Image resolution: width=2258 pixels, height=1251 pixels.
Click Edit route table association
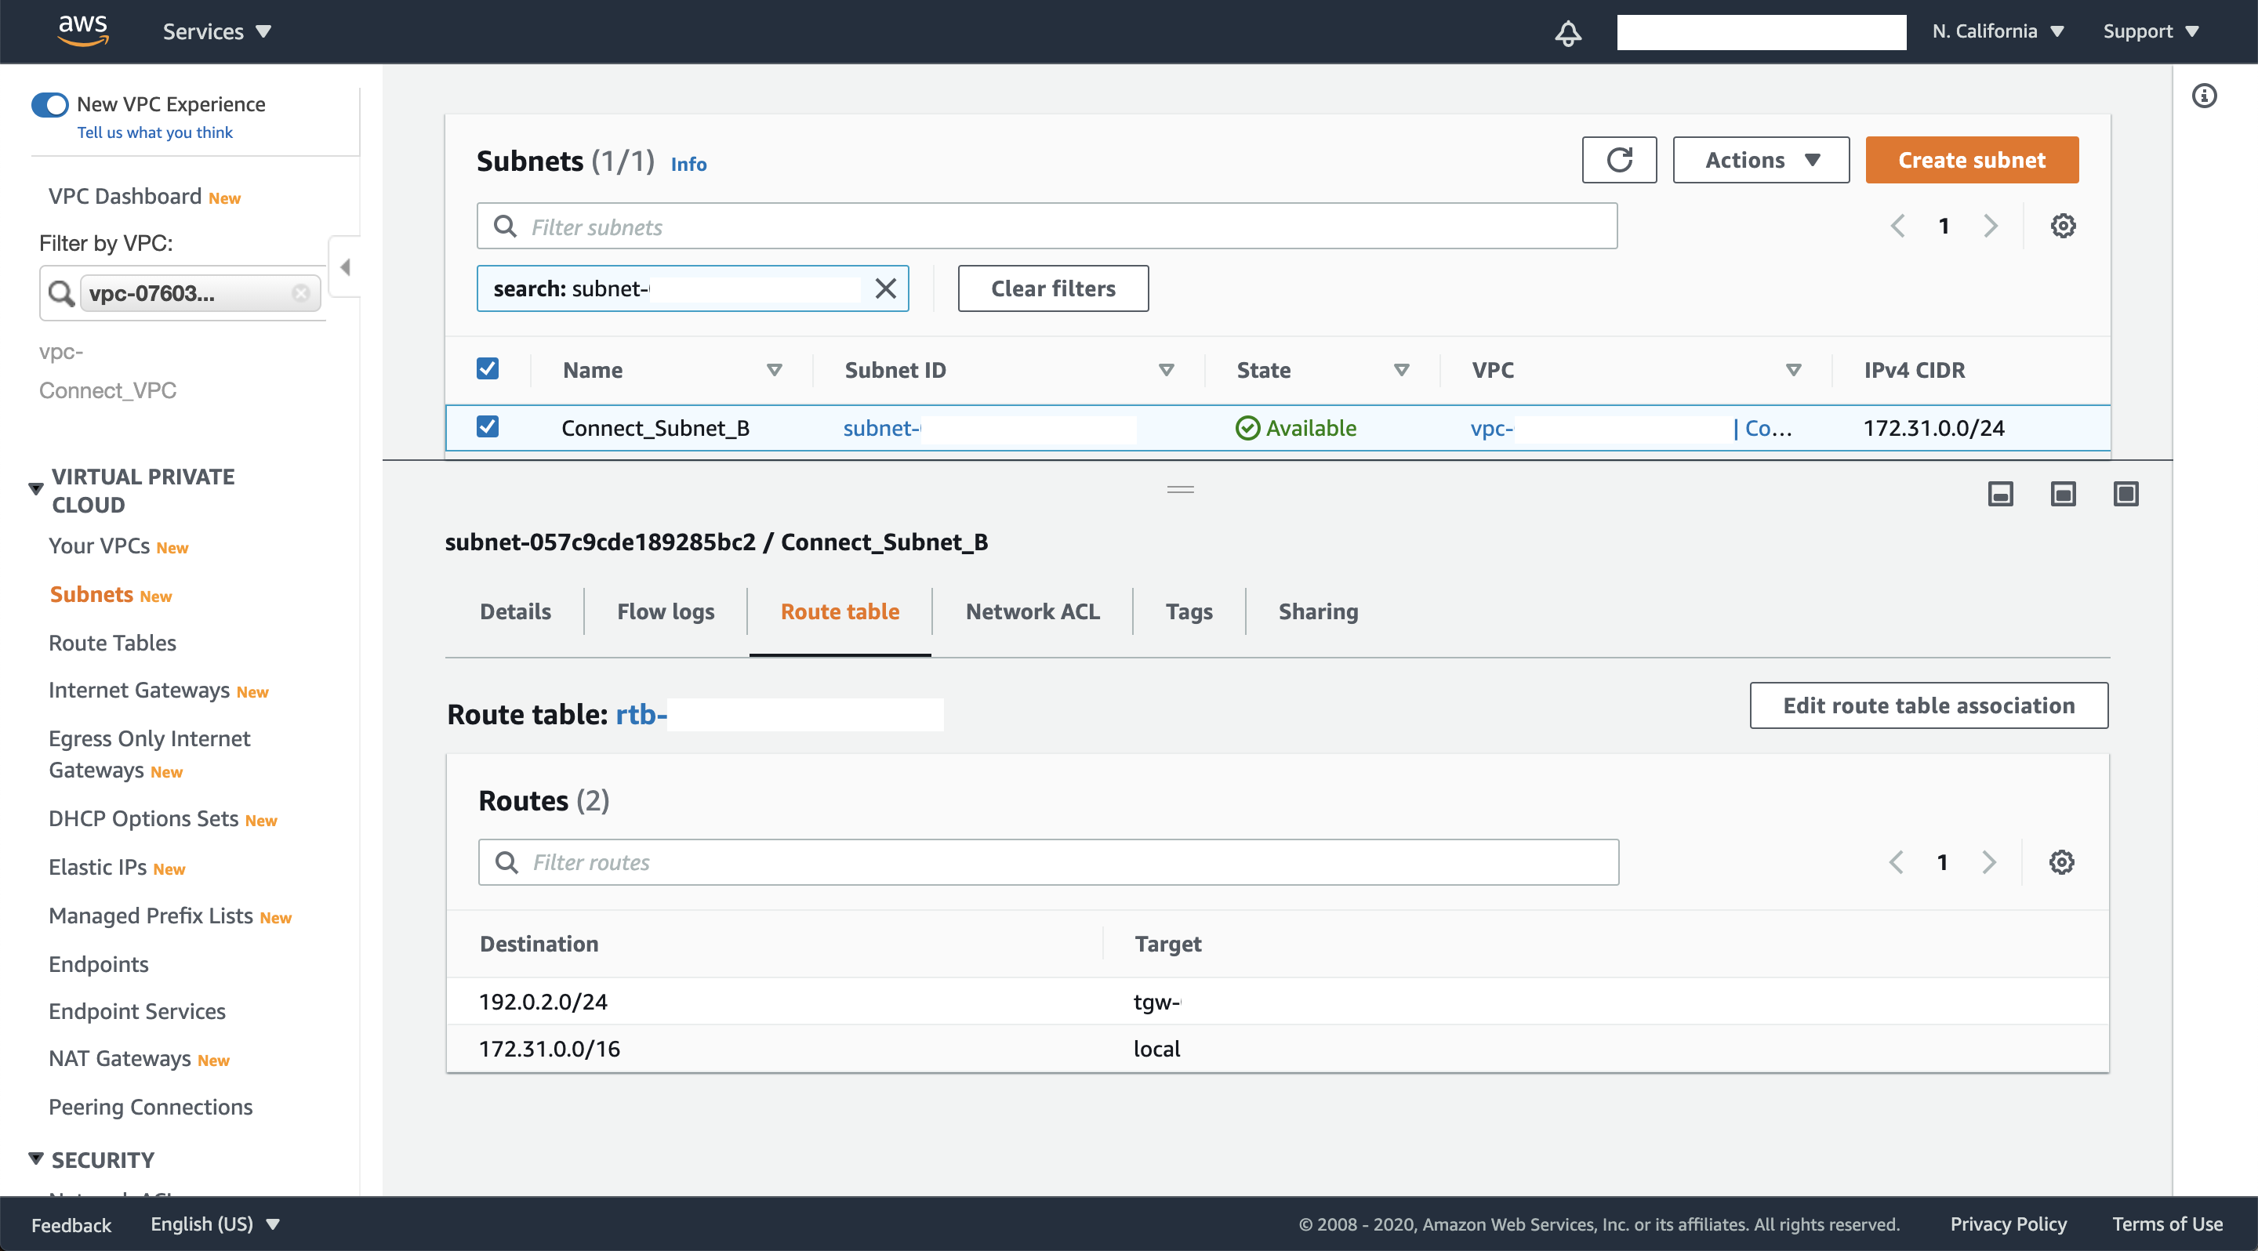[1928, 705]
